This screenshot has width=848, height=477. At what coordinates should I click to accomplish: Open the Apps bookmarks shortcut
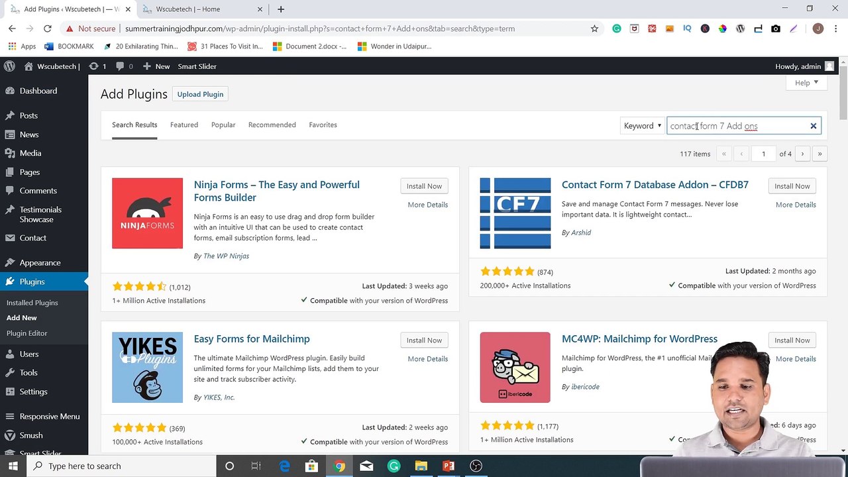22,46
